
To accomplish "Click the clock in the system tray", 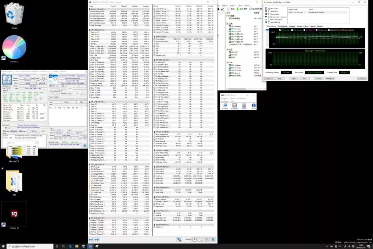I will 361,246.
